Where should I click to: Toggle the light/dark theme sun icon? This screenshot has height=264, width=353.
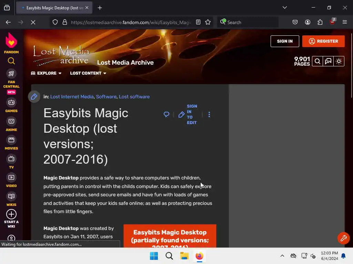(339, 61)
